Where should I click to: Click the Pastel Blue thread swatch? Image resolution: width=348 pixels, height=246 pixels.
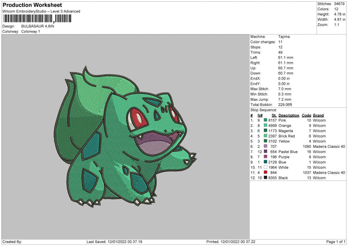point(266,151)
